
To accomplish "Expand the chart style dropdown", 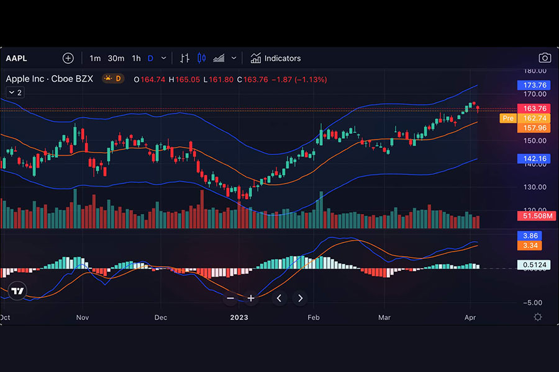I will click(234, 58).
